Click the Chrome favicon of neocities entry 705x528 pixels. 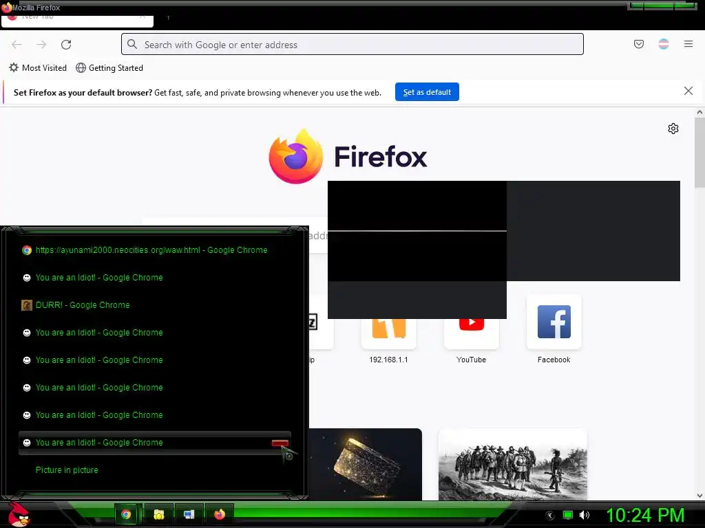tap(27, 250)
